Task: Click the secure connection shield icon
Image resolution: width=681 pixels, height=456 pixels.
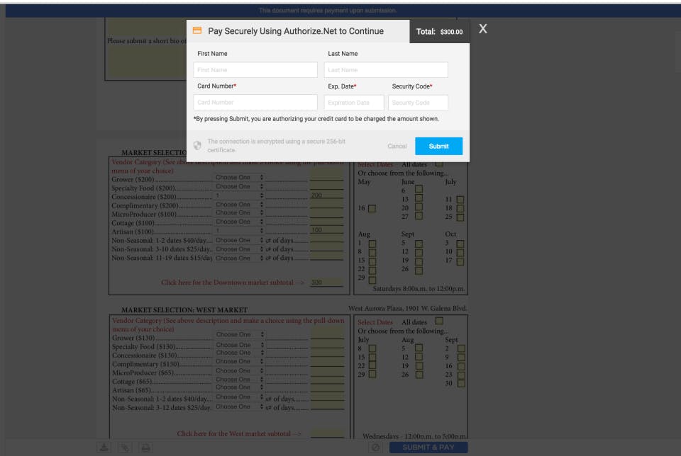Action: [197, 145]
